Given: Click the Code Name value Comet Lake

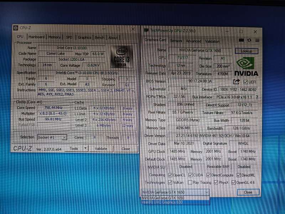Looking at the screenshot, I should [56, 53].
